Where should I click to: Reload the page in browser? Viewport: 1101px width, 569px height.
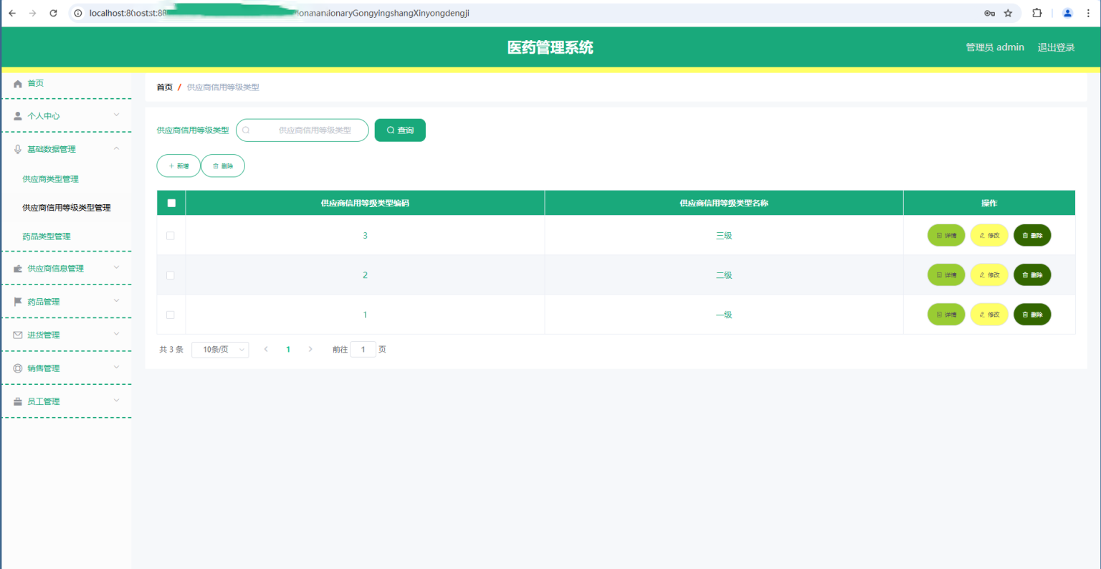[53, 13]
